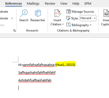This screenshot has width=109, height=98.
Task: Expand the footnote dropdown arrow
Action: click(x=12, y=18)
